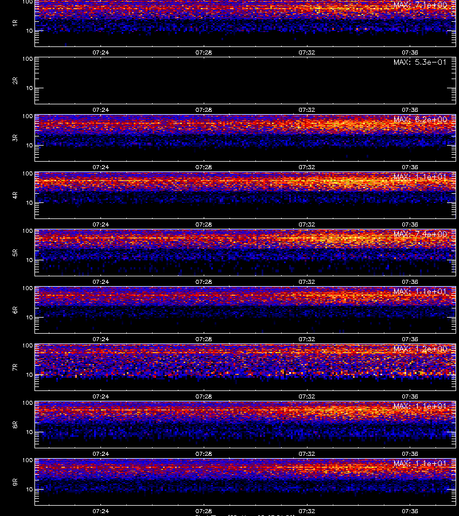This screenshot has width=459, height=516.
Task: Click the '100' y-axis label of 2R
Action: (x=28, y=59)
